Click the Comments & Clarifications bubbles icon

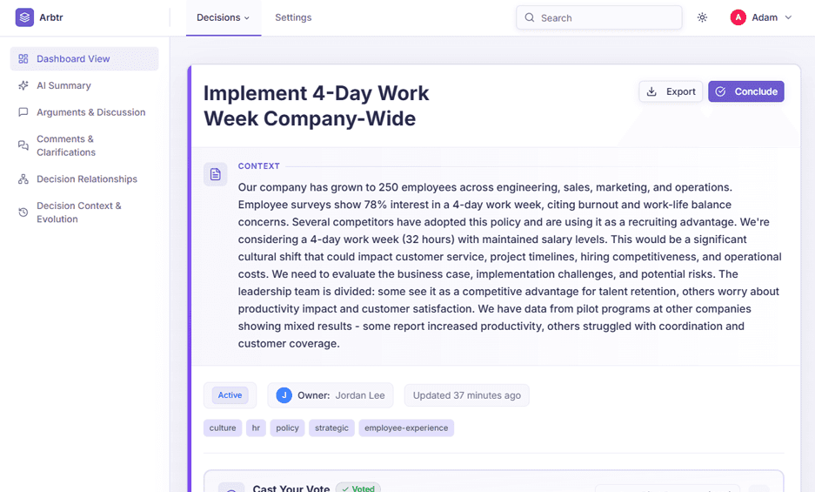point(23,145)
